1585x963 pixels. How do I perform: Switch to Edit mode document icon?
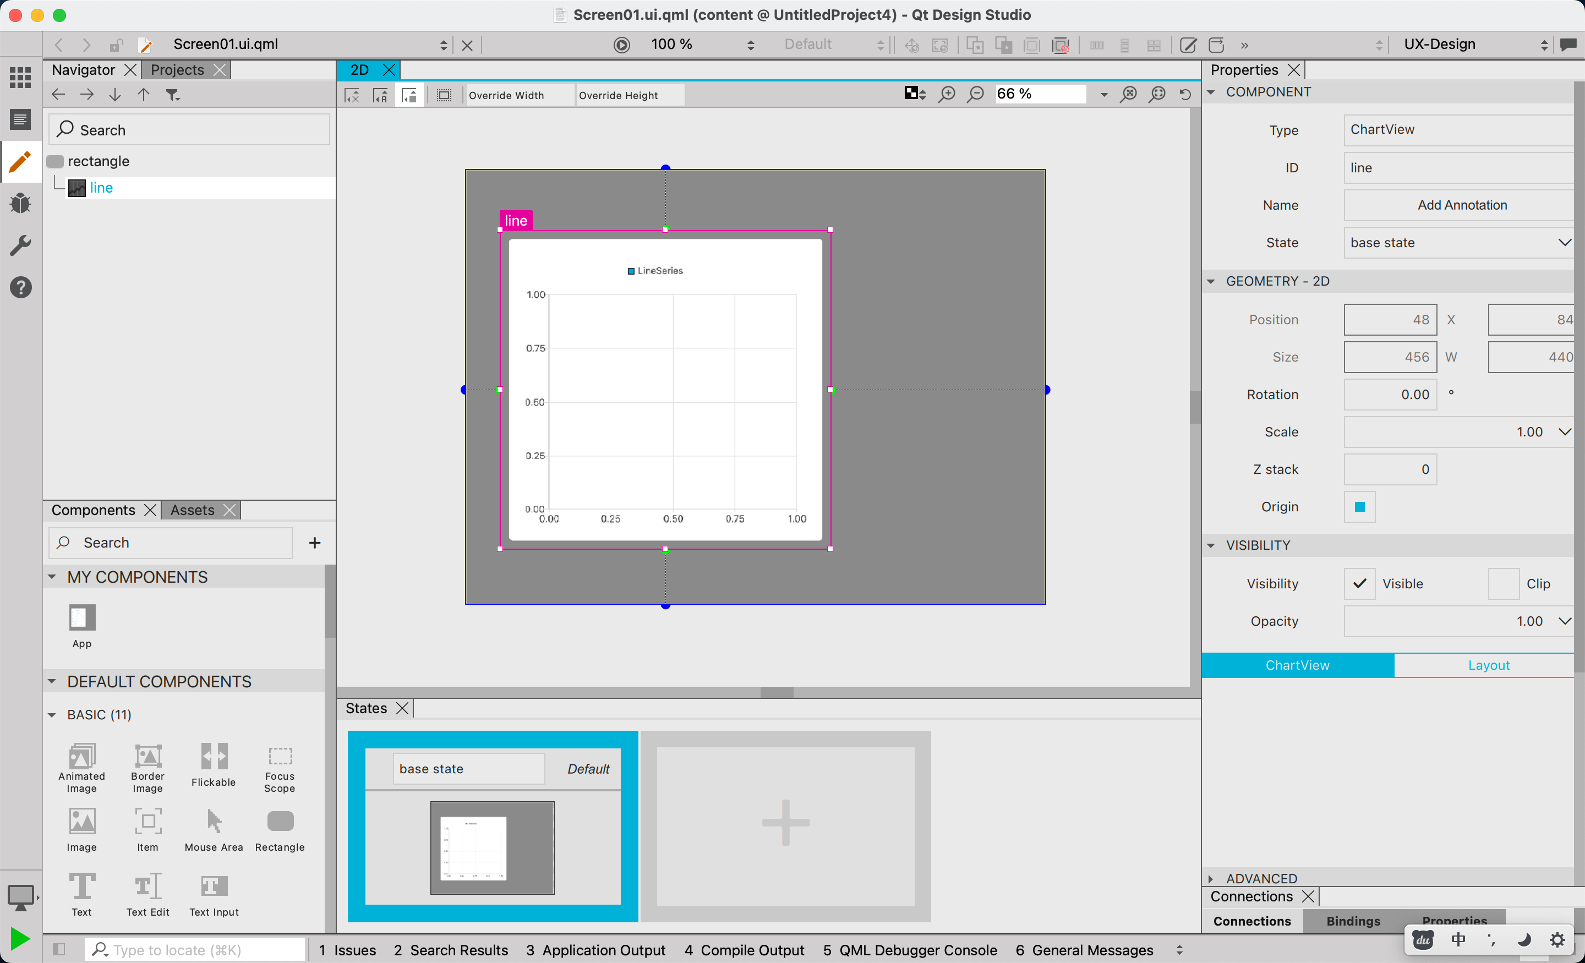pos(20,119)
